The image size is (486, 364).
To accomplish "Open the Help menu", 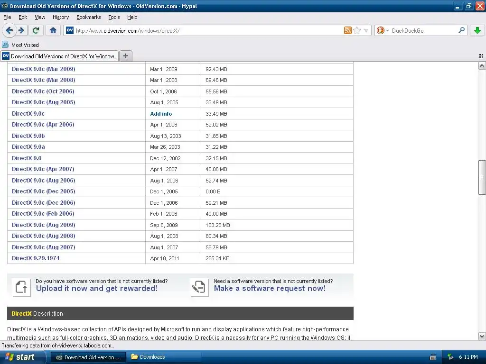I will (132, 18).
